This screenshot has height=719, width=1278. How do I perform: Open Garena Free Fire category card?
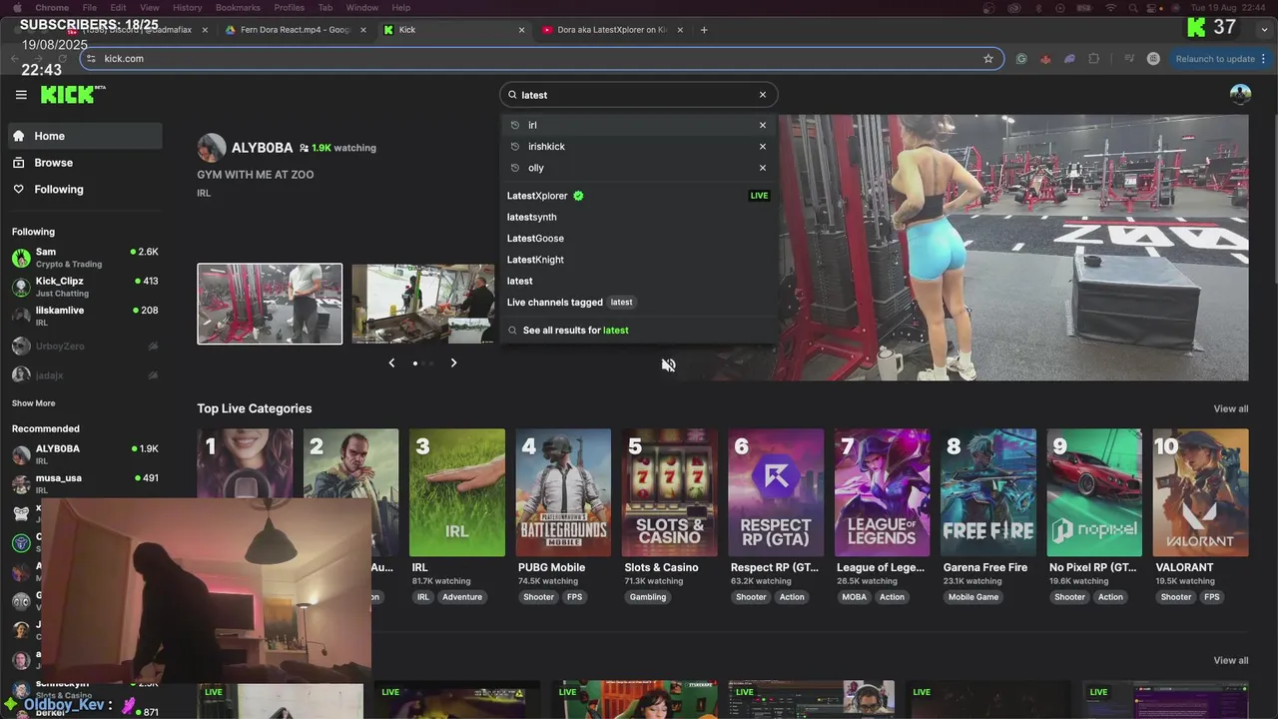tap(988, 492)
